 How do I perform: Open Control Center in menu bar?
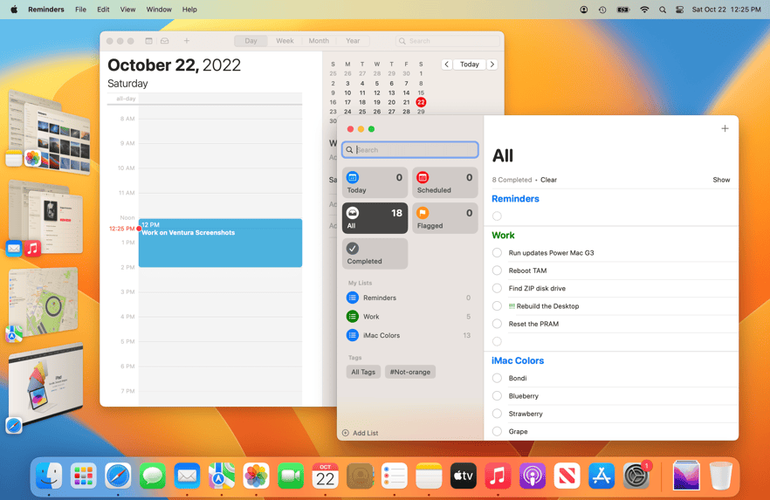point(679,10)
